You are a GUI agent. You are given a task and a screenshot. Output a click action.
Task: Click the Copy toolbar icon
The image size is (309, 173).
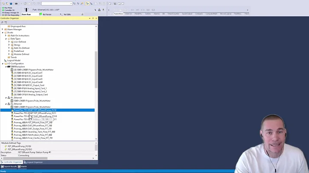click(25, 3)
